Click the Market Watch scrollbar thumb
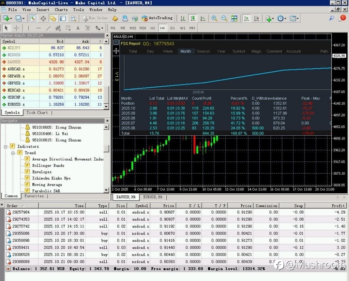This screenshot has height=281, width=349. (106, 94)
